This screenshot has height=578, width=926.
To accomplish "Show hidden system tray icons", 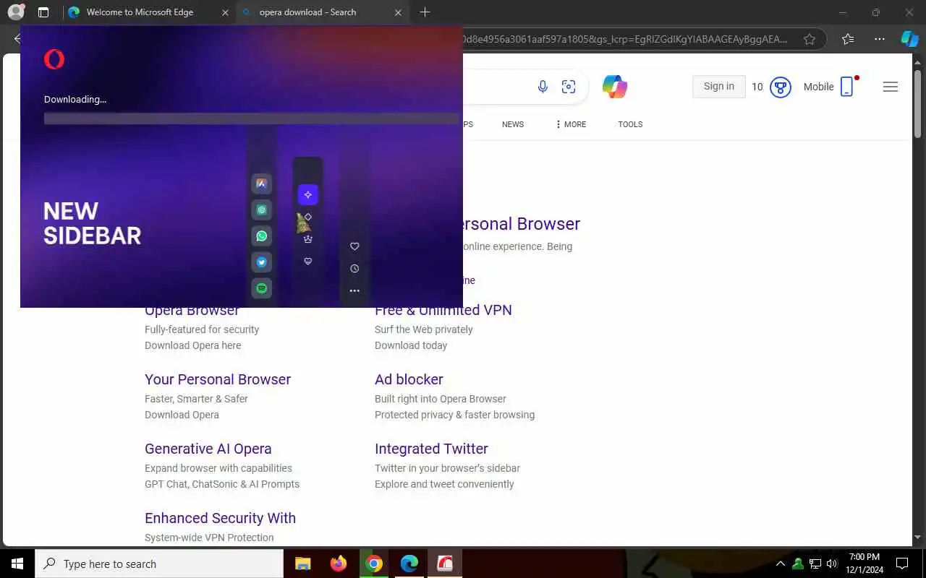I will tap(780, 564).
